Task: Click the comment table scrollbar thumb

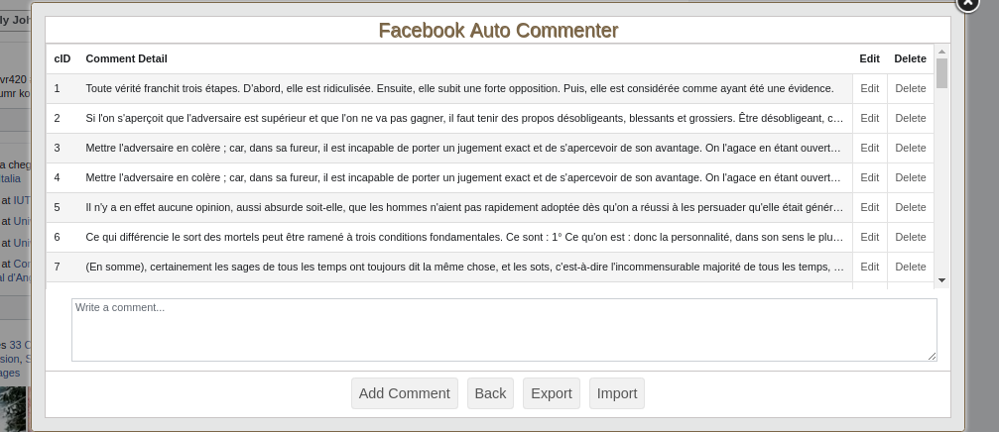Action: (x=941, y=73)
